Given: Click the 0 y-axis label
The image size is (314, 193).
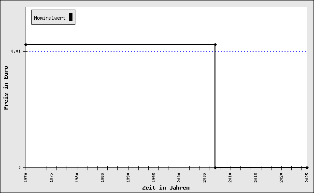Looking at the screenshot, I should (19, 167).
